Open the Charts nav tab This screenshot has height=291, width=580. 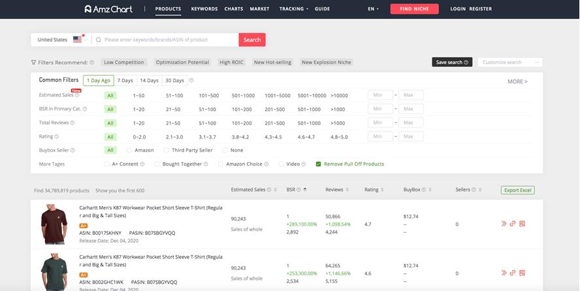point(234,9)
